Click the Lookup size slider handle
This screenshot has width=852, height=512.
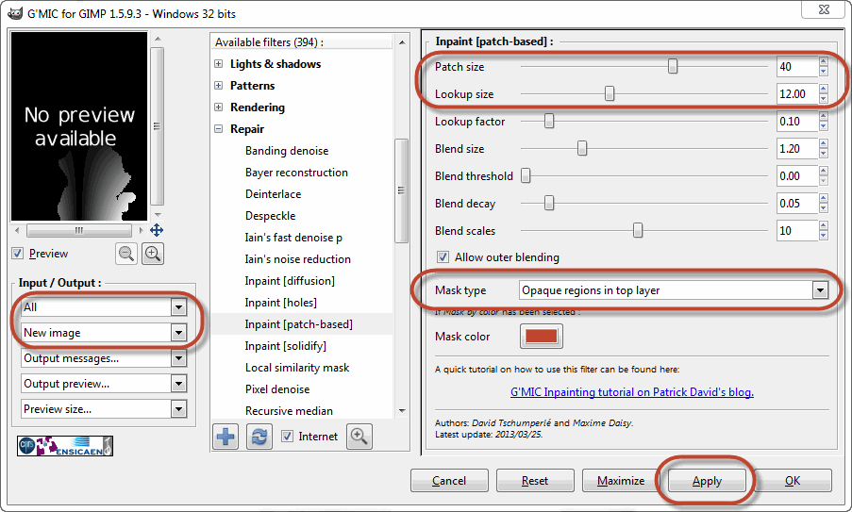(610, 94)
